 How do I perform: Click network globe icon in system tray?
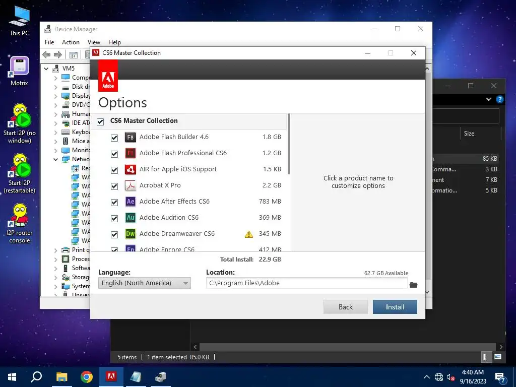439,377
